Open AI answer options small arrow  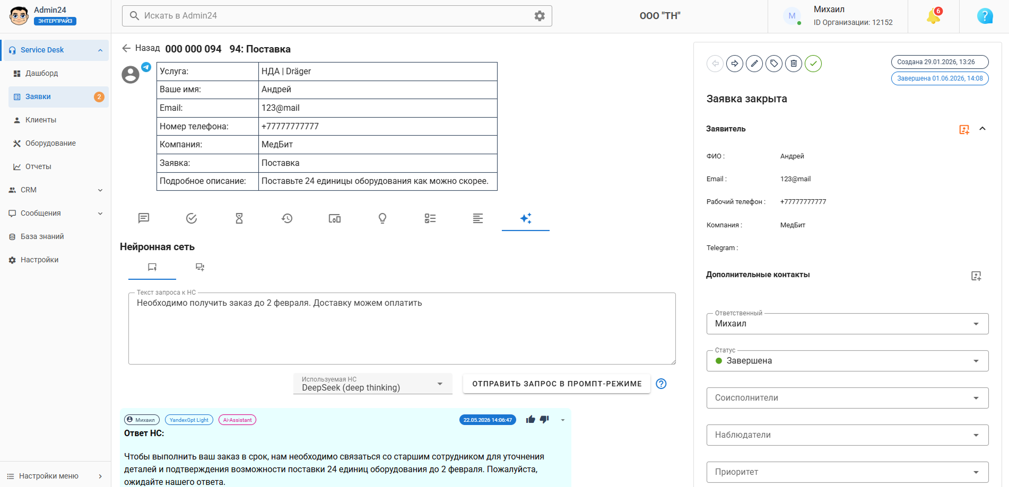[x=563, y=420]
